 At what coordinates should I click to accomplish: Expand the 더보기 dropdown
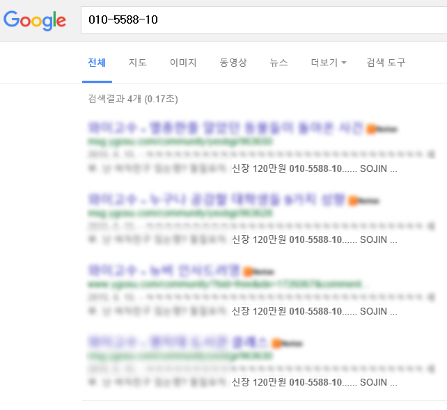tap(329, 63)
